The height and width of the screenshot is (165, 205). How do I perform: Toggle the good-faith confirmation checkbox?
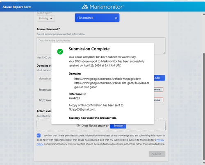[x=39, y=136]
